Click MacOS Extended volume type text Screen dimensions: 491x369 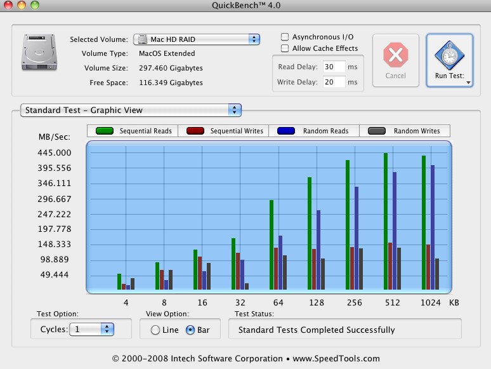[x=167, y=53]
